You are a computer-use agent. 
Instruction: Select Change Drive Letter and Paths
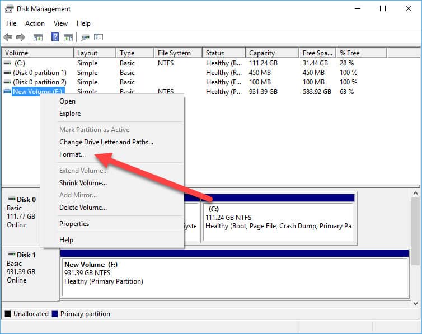coord(112,142)
